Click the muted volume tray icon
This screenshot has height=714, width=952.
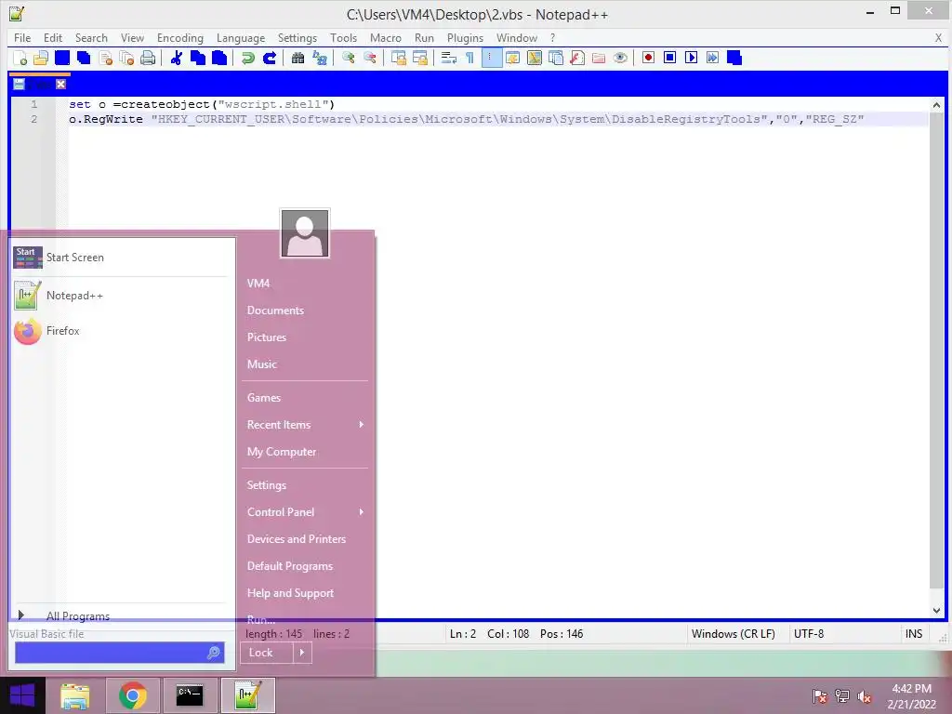pyautogui.click(x=864, y=696)
